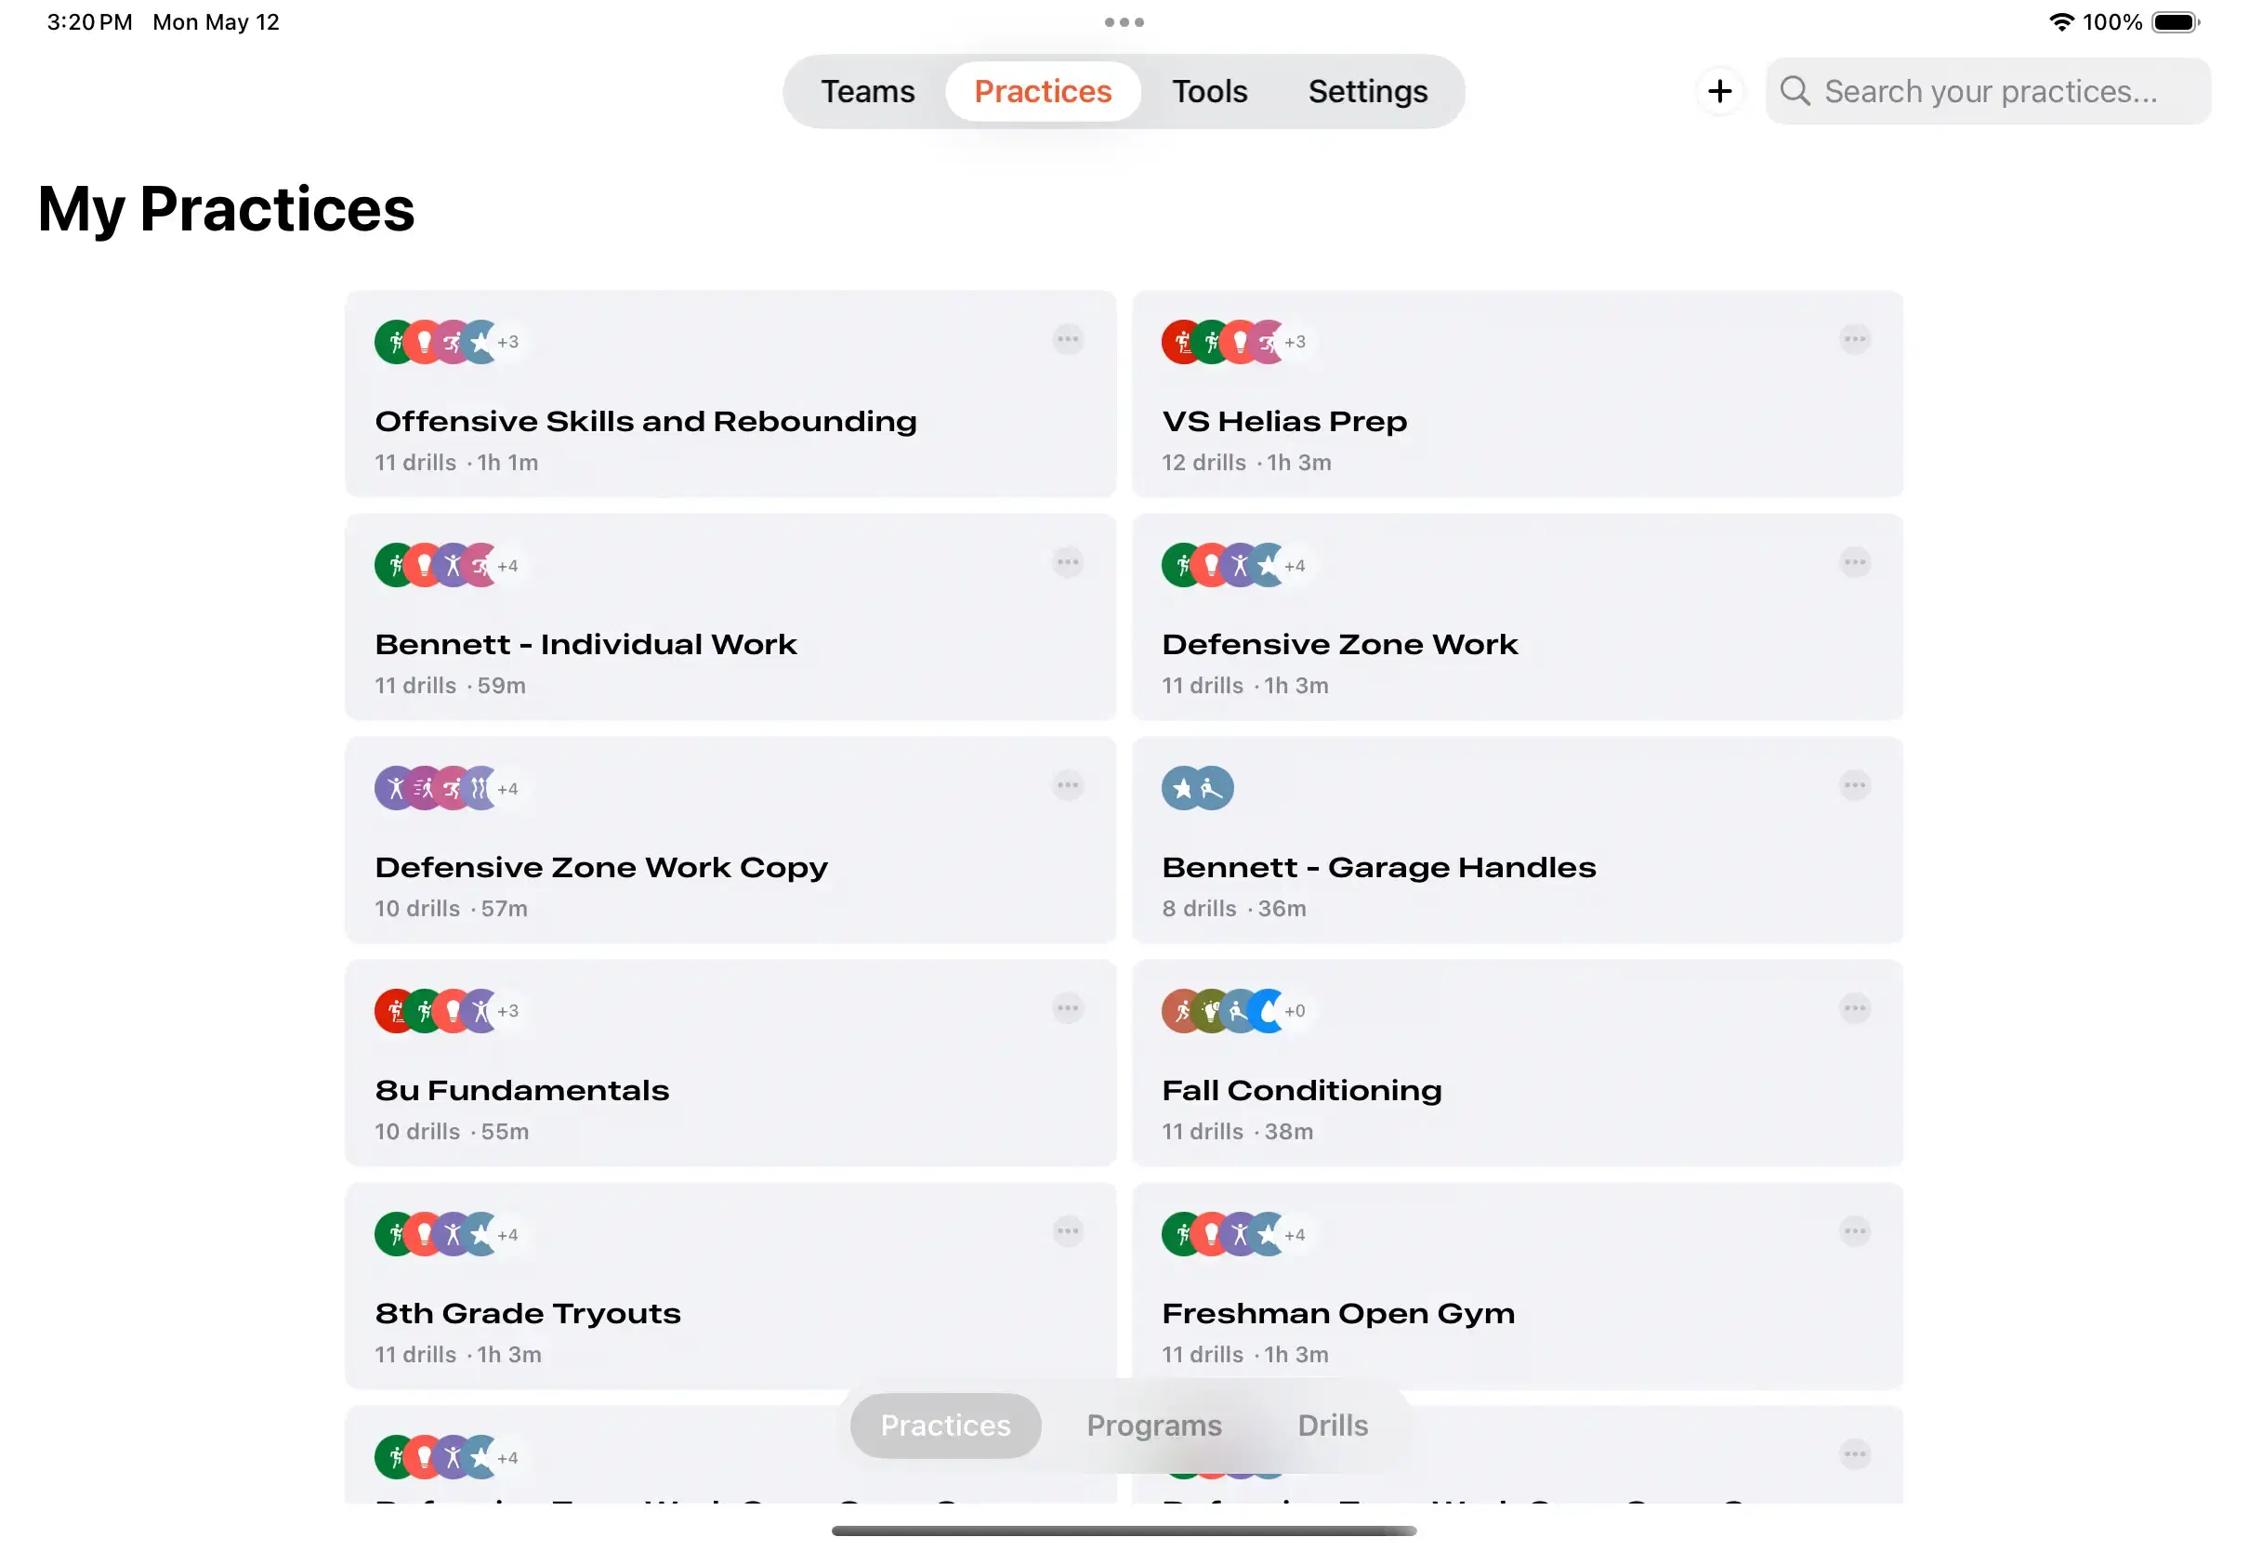
Task: Tap the search magnifier icon
Action: coord(1795,91)
